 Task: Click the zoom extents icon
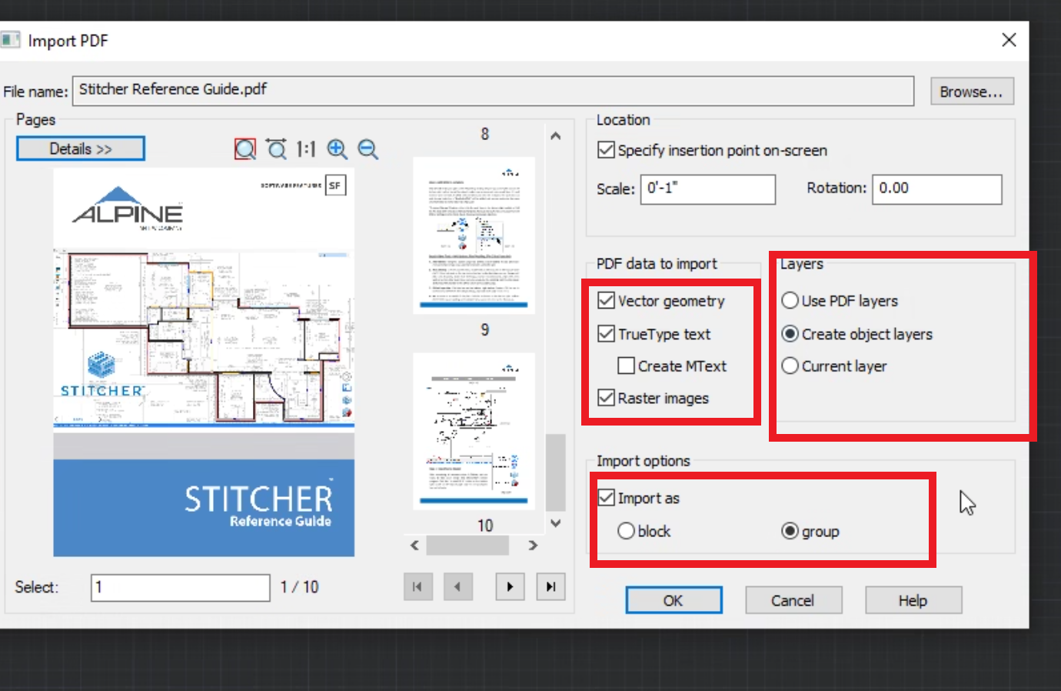(276, 149)
